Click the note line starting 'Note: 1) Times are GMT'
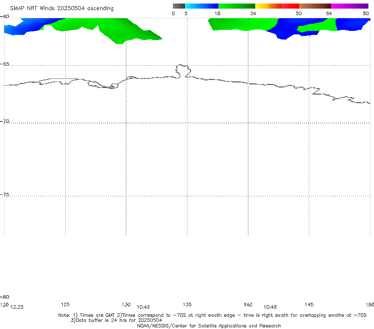This screenshot has width=374, height=329. 212,315
